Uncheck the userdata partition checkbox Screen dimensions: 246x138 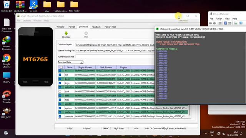click(x=60, y=117)
